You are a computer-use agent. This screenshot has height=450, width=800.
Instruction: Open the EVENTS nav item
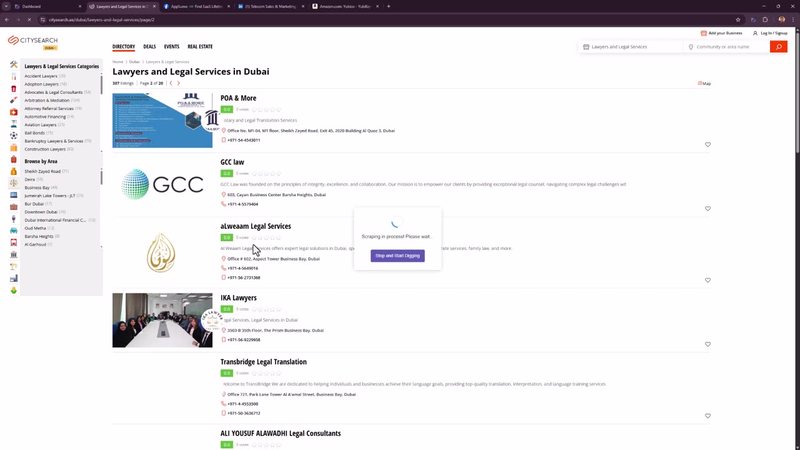click(x=171, y=46)
